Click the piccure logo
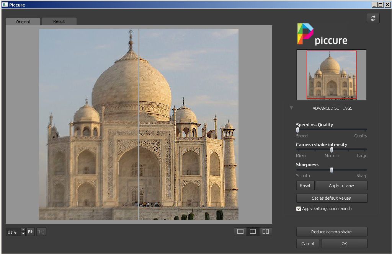392x254 pixels. (x=322, y=35)
